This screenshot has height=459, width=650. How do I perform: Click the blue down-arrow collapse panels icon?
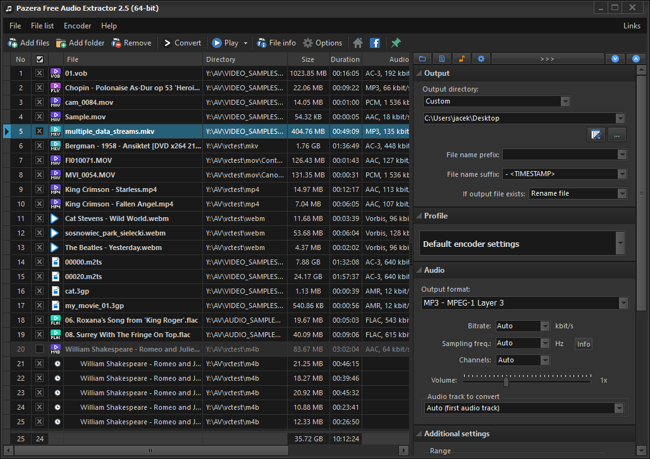point(615,59)
